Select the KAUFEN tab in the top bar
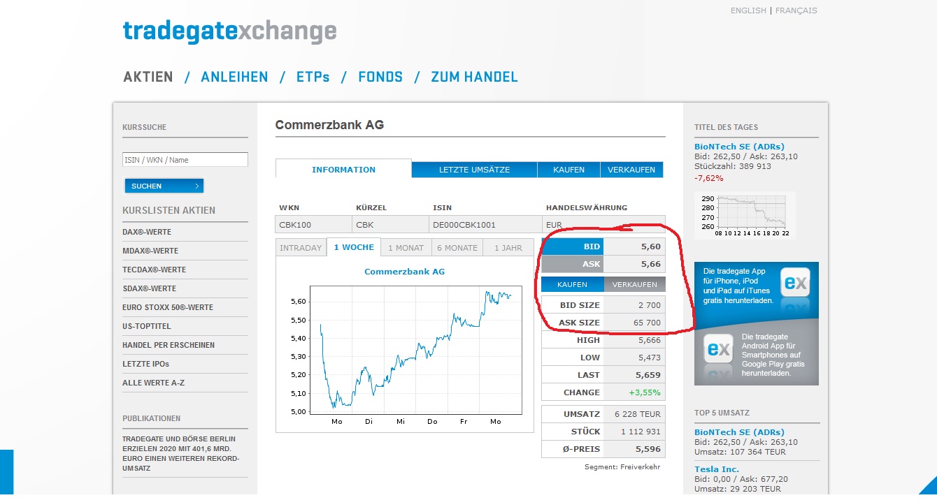The image size is (937, 500). (x=568, y=170)
